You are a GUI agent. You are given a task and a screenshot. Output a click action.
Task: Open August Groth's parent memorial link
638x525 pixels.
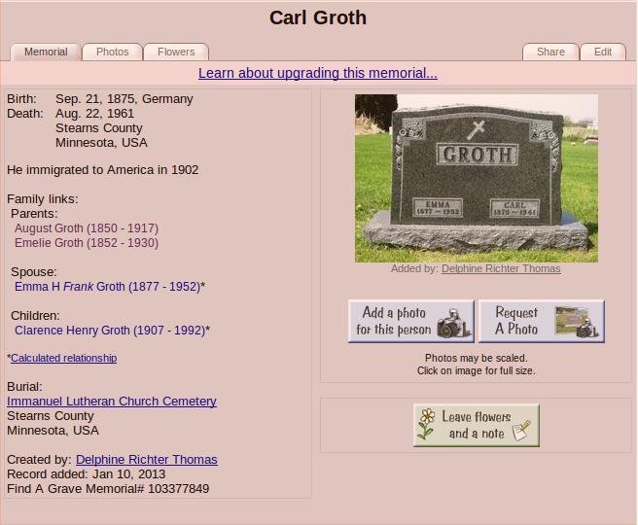(86, 228)
